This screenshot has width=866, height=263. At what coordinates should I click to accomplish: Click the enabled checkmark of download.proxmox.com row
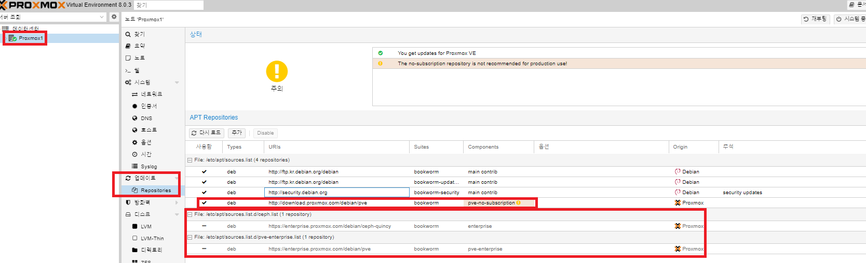204,203
